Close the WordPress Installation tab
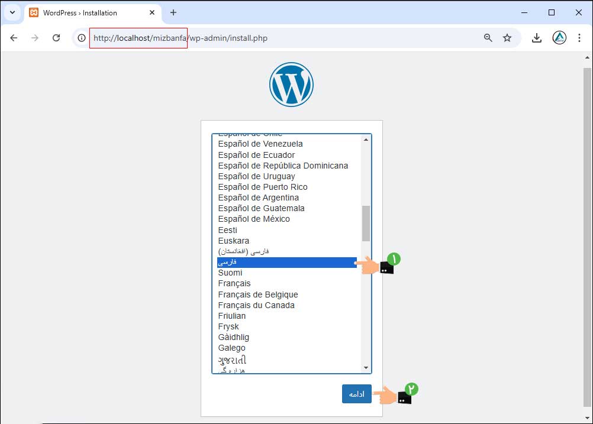This screenshot has height=424, width=593. pyautogui.click(x=152, y=12)
